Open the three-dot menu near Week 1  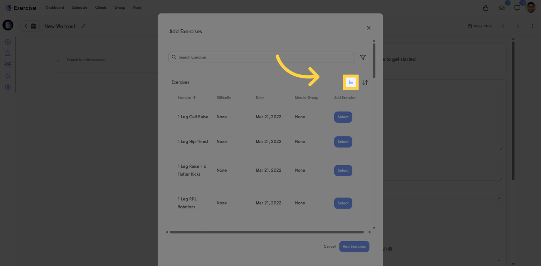[x=532, y=26]
